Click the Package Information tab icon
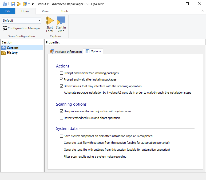This screenshot has height=180, width=206. 52,51
